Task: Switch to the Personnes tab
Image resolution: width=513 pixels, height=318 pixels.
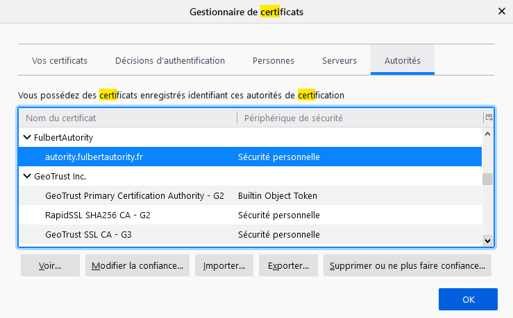Action: [x=274, y=61]
